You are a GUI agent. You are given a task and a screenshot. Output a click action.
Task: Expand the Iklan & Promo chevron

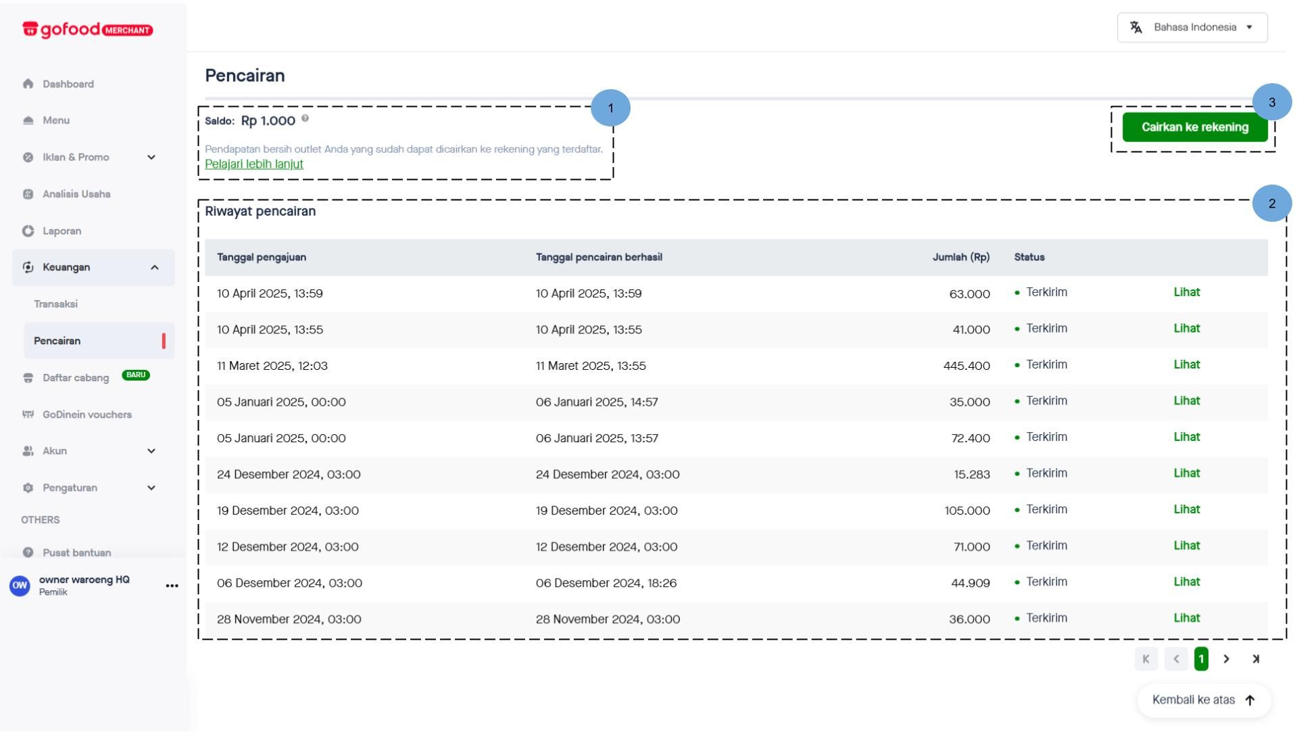[151, 158]
